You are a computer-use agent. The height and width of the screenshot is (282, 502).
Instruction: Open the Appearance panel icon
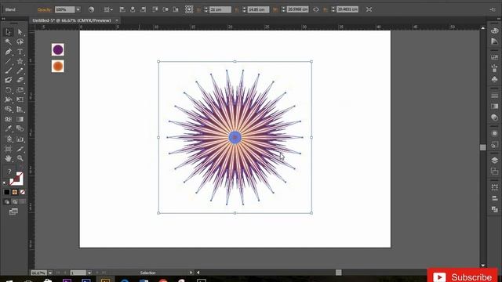point(494,133)
